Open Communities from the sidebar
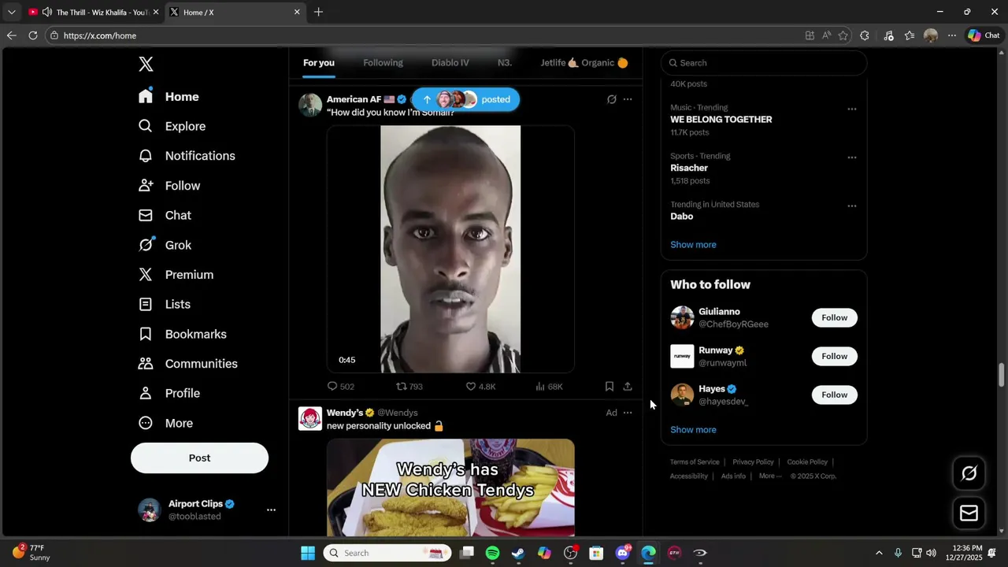Viewport: 1008px width, 567px height. 189,364
